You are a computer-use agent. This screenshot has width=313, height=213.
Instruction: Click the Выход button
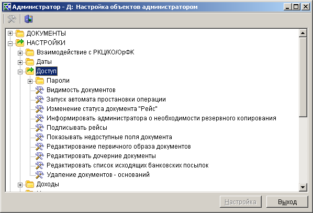(x=287, y=202)
